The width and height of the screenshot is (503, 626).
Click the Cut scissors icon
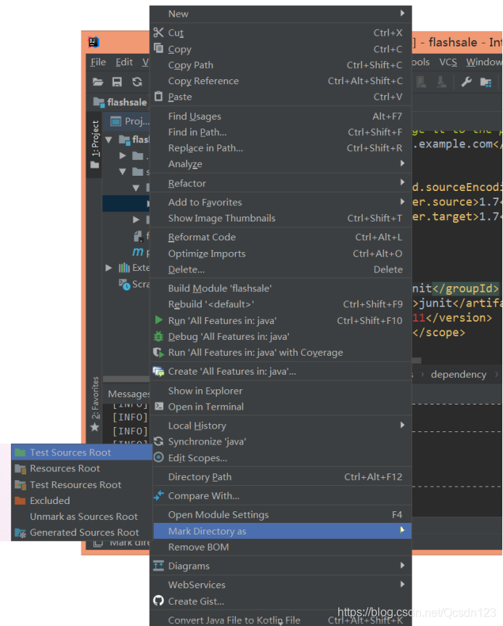click(158, 33)
